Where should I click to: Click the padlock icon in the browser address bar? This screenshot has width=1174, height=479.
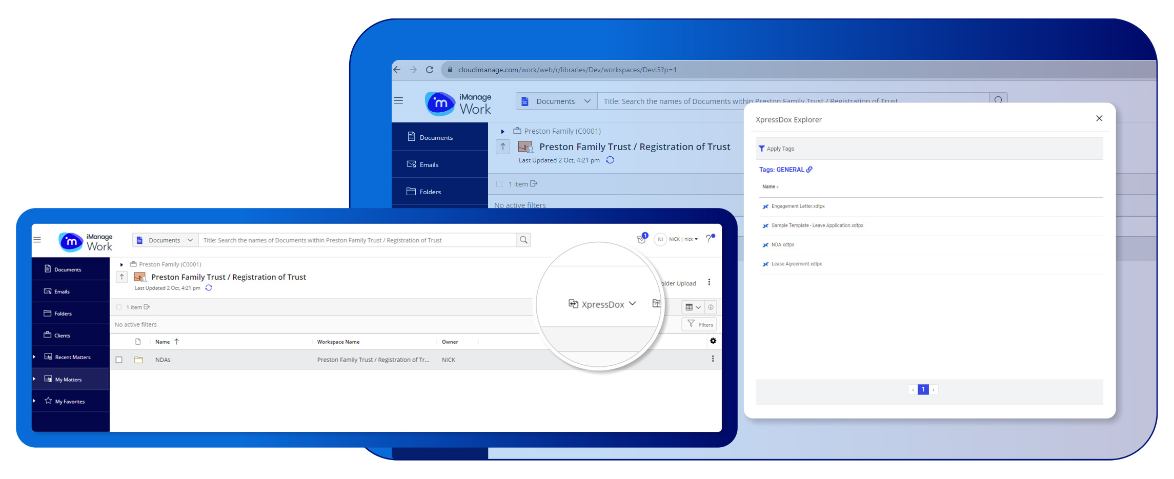(450, 70)
